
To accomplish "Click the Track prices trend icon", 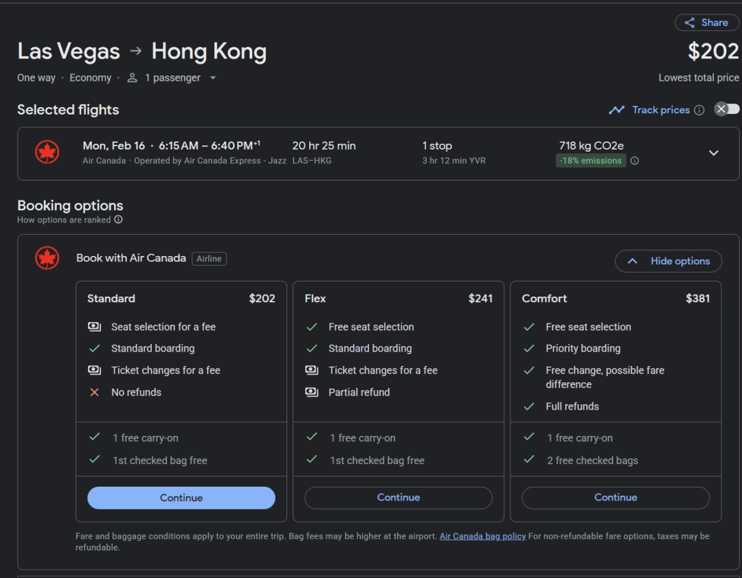I will point(616,110).
